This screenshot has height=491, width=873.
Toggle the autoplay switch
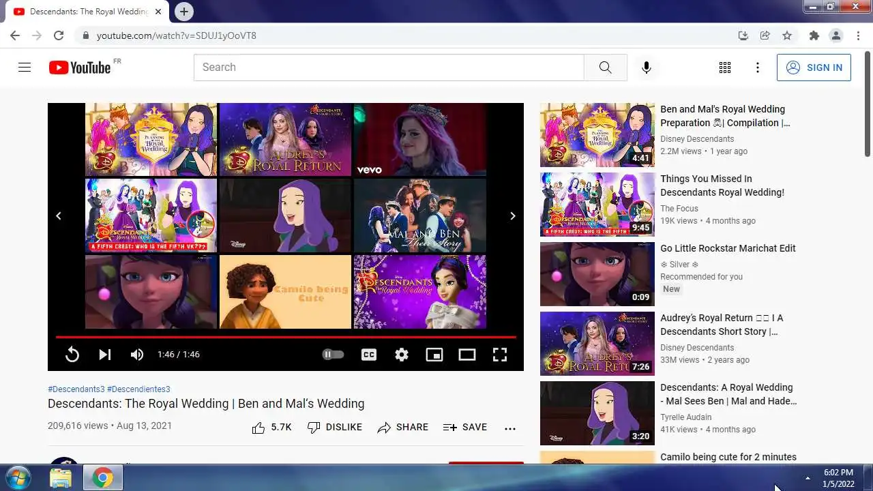click(333, 354)
